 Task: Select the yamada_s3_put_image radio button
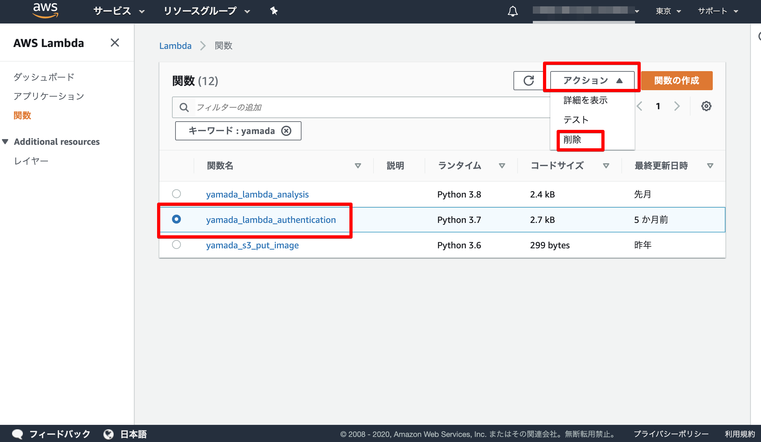176,244
